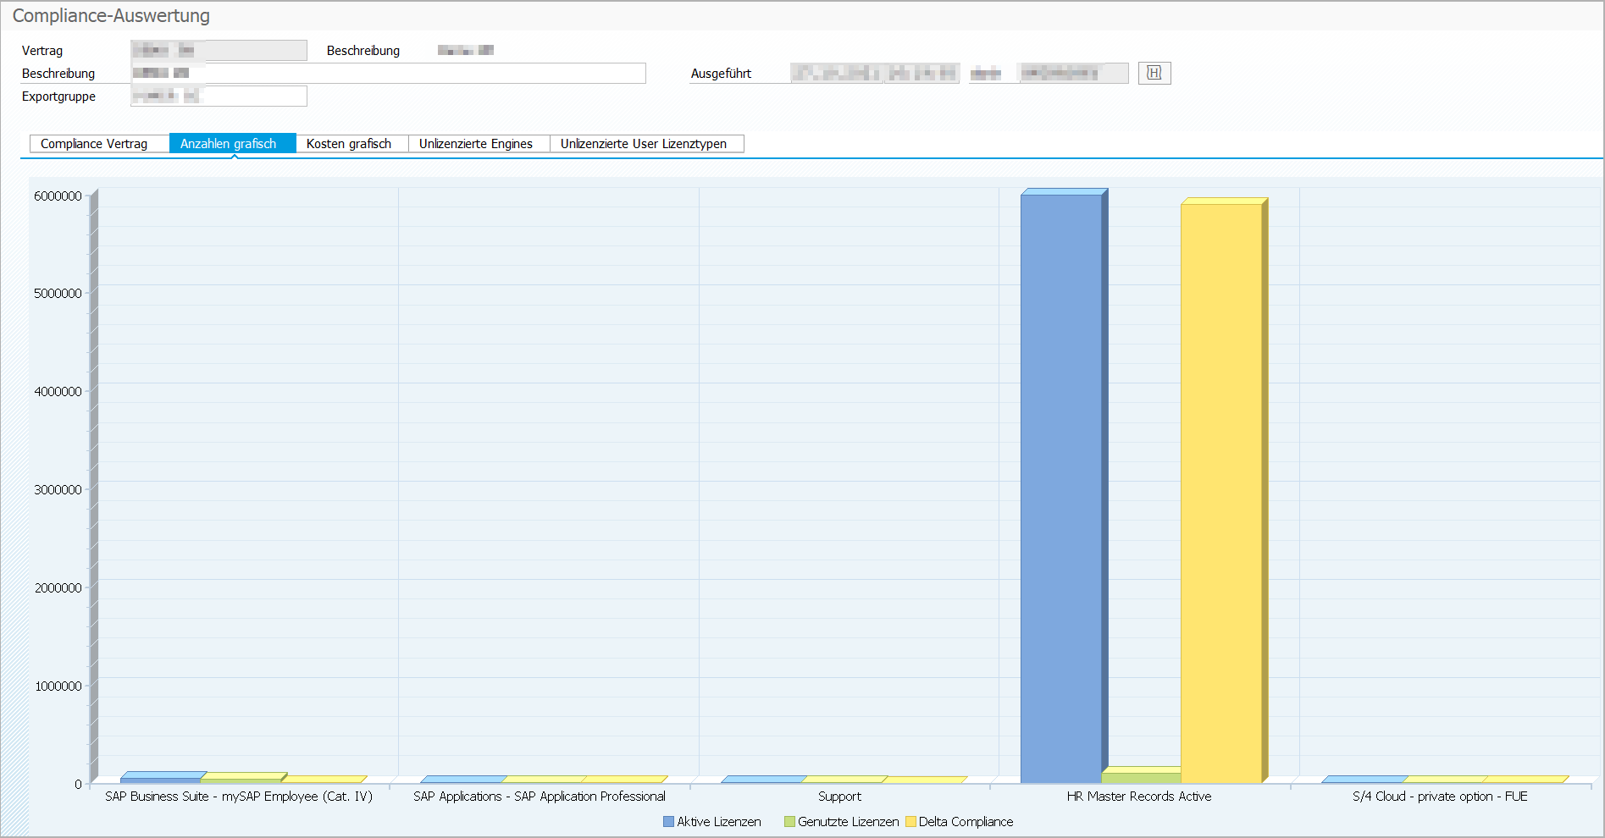Click the blue Aktive Lizenzen legend swatch
This screenshot has height=838, width=1605.
[x=668, y=822]
